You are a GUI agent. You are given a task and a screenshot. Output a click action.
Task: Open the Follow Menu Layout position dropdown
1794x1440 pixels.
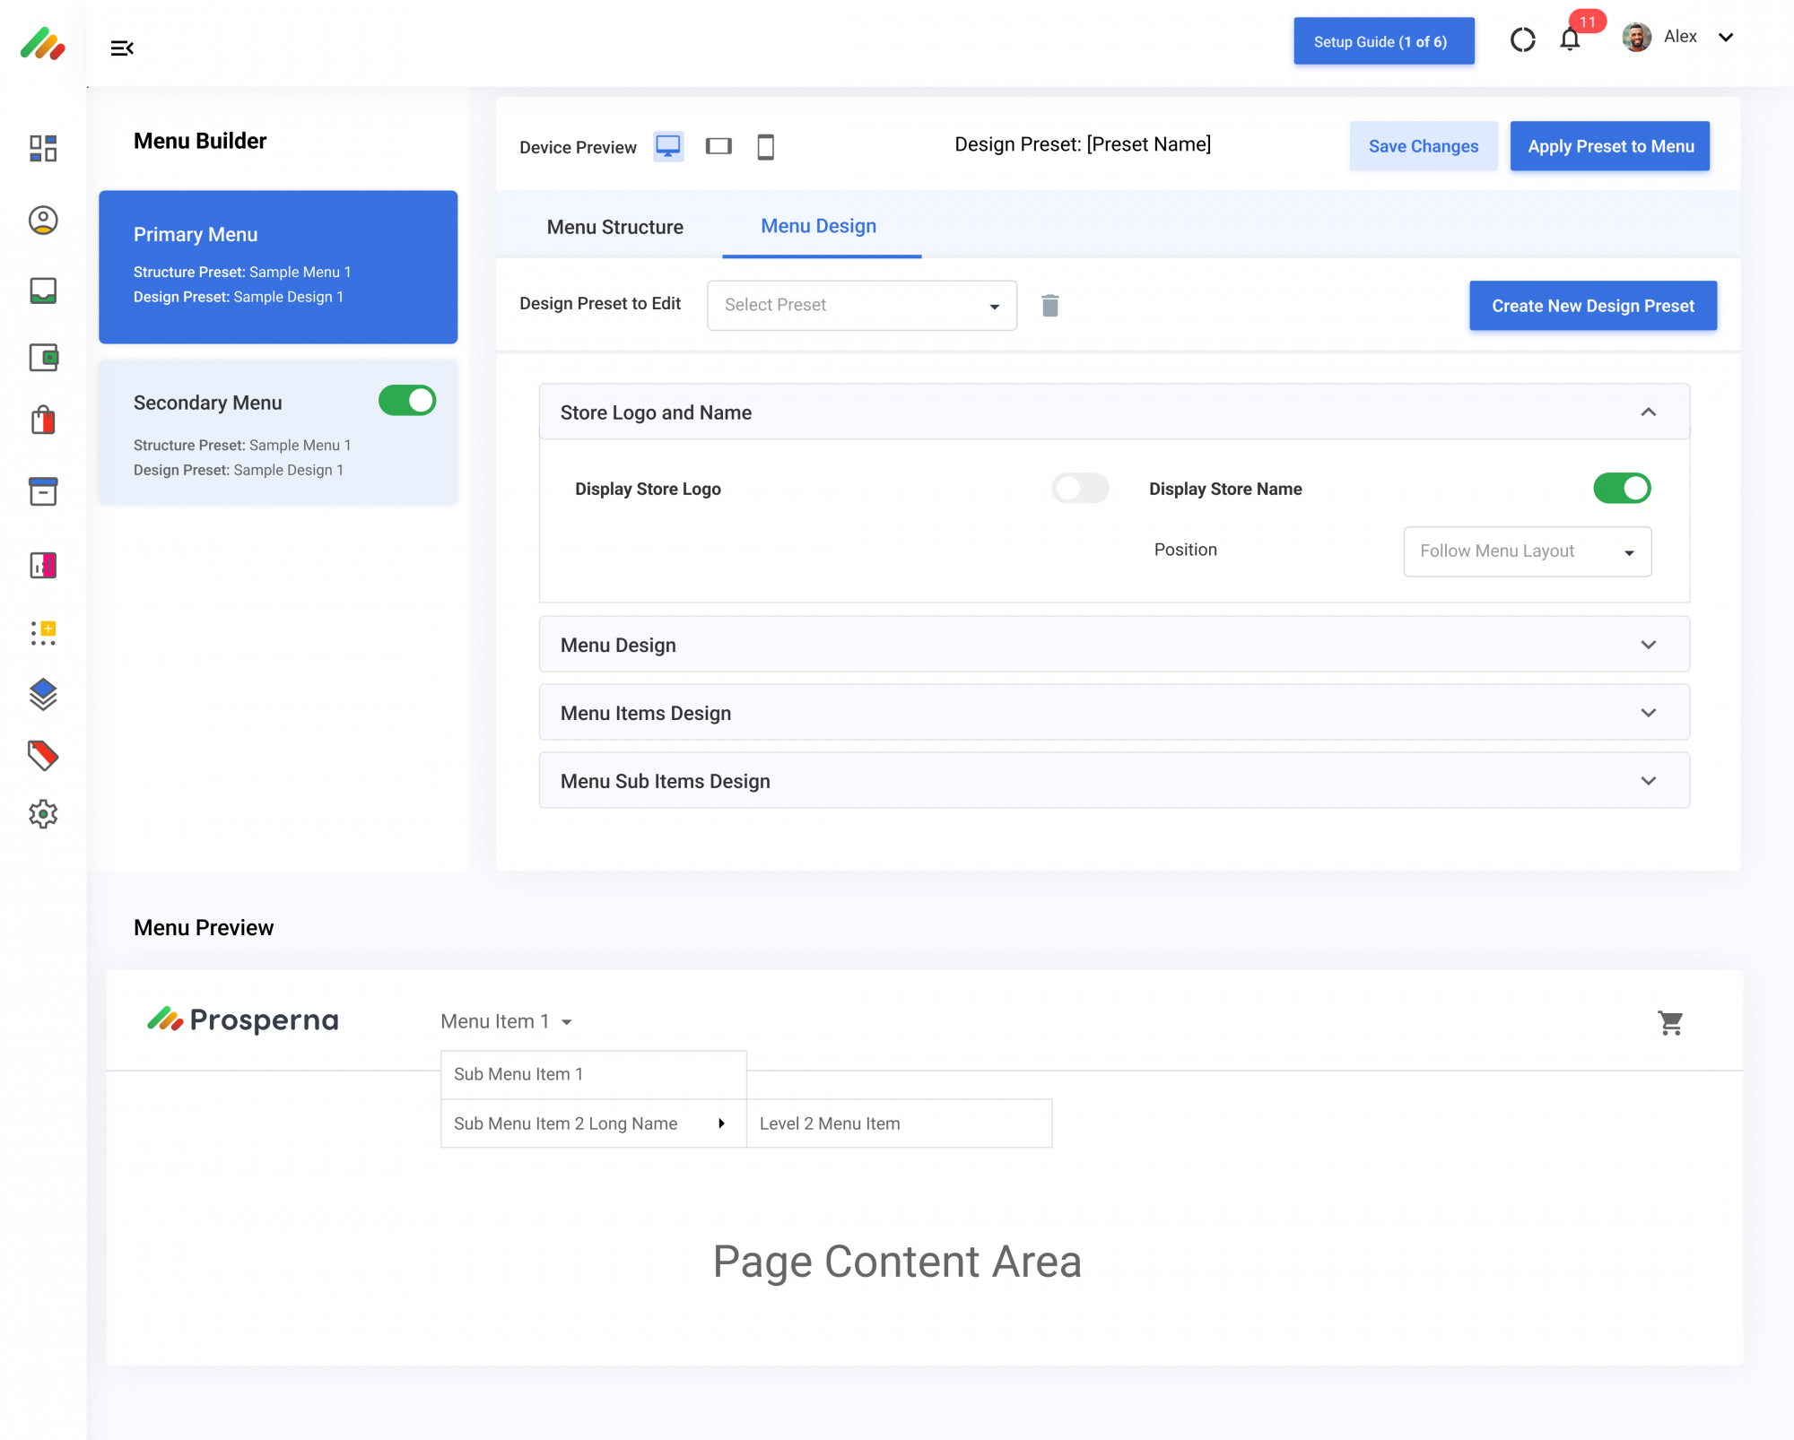(x=1527, y=551)
